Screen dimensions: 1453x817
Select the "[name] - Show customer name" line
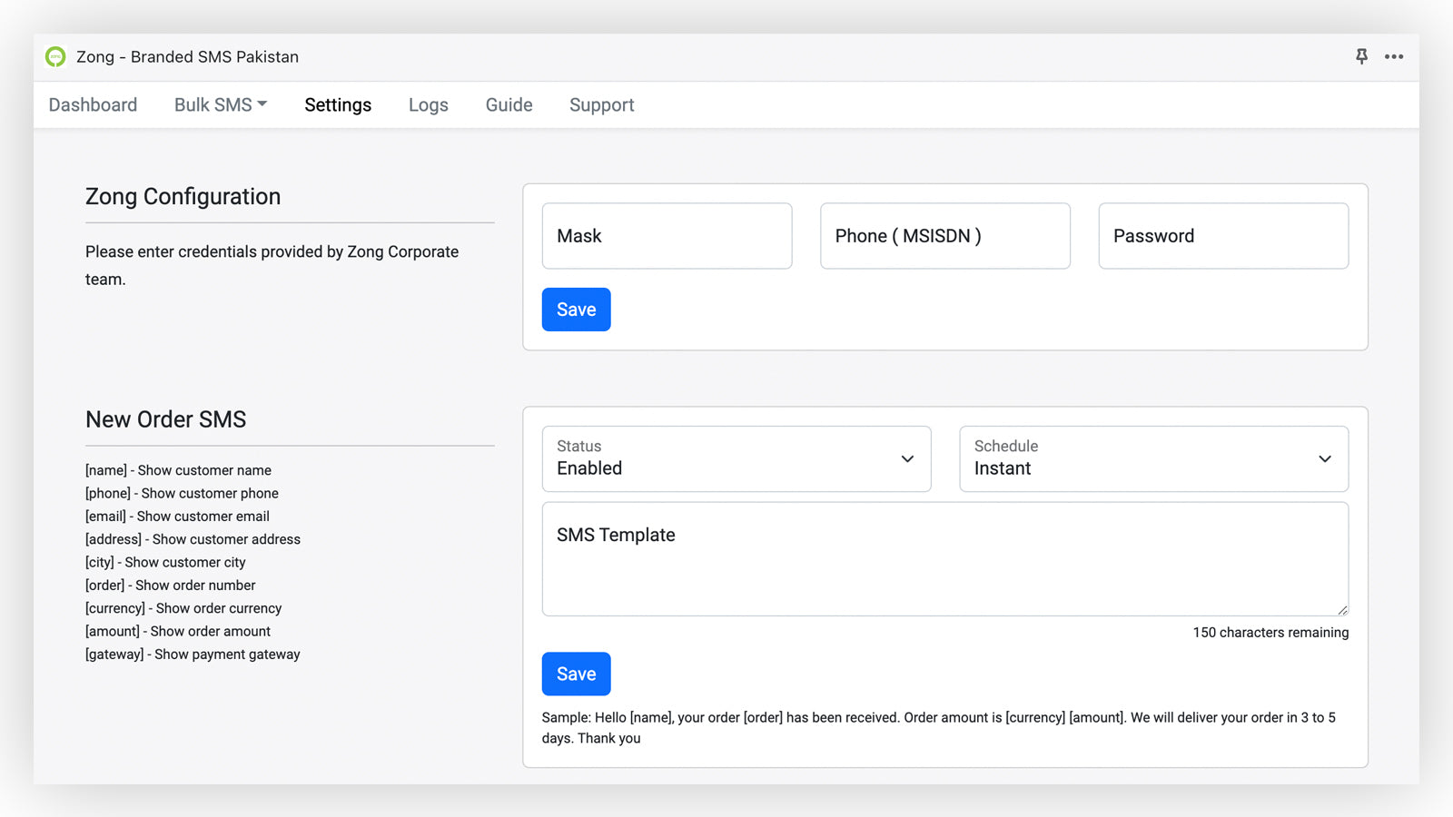pos(178,470)
